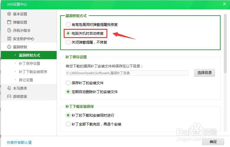This screenshot has width=230, height=147.
Task: Click the patch directory path field
Action: click(127, 73)
